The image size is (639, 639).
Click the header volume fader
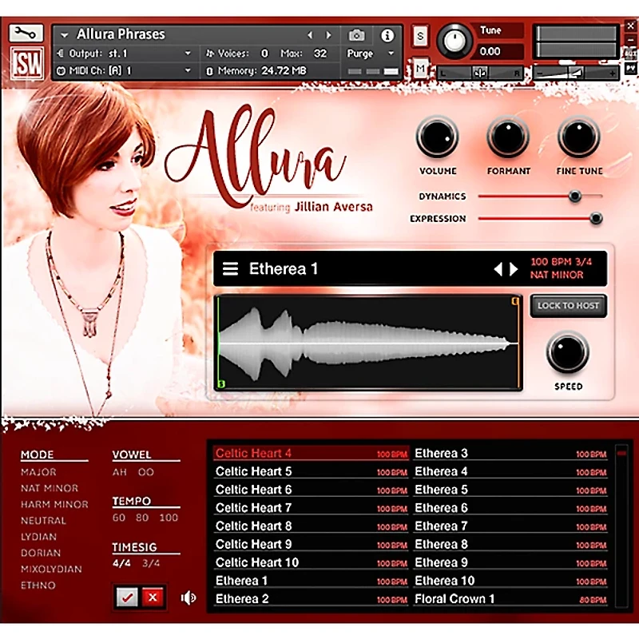576,73
